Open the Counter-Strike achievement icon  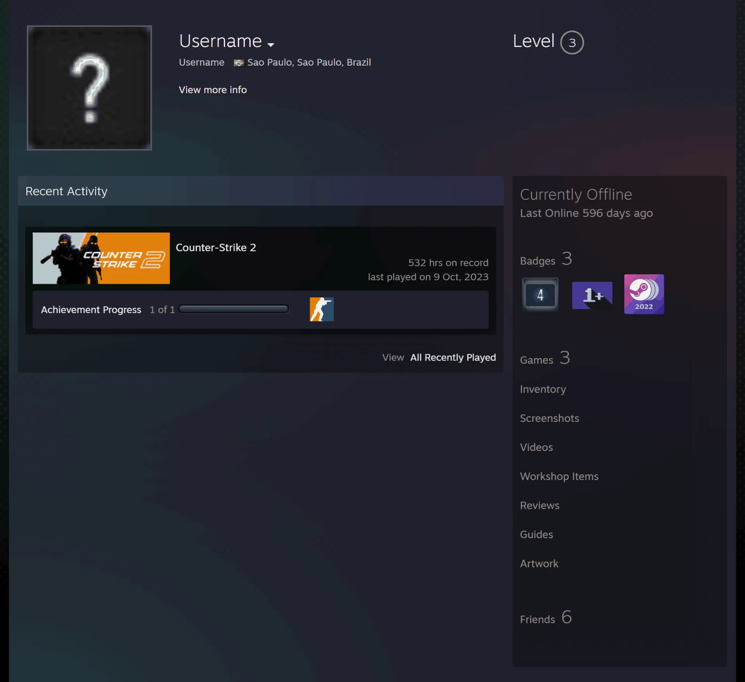click(322, 309)
